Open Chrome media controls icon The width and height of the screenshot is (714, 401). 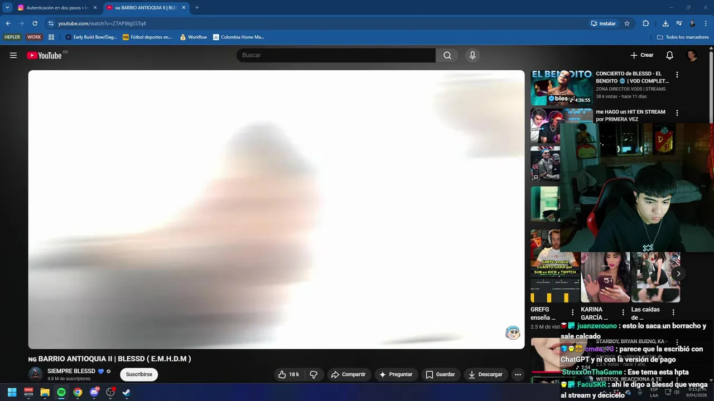click(679, 23)
